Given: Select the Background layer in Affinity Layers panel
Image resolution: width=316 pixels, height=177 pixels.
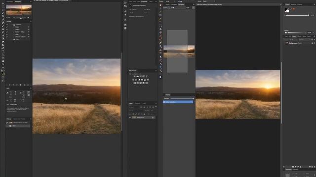Looking at the screenshot, I should 299,43.
